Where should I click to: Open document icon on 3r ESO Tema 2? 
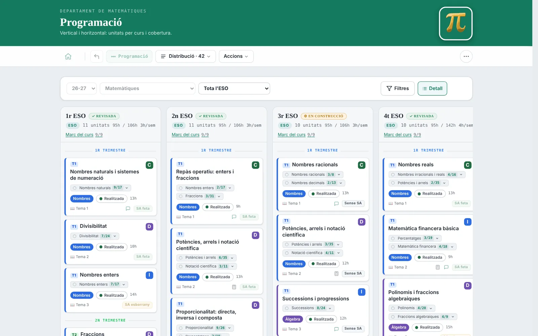coord(336,274)
